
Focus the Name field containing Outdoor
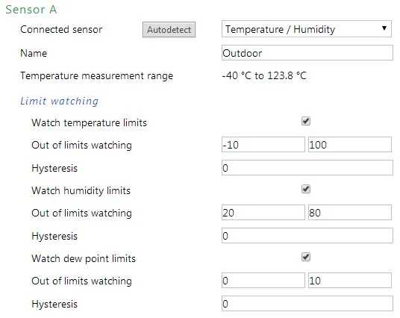coord(307,53)
